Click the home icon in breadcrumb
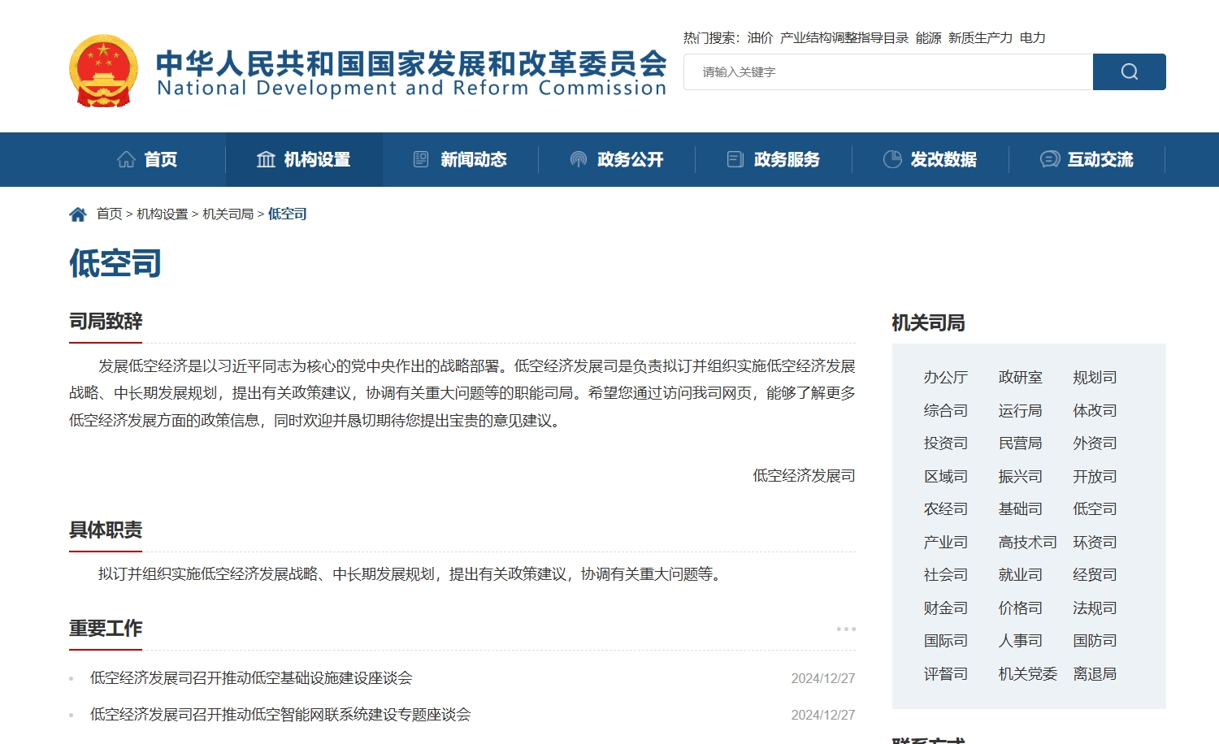This screenshot has height=744, width=1219. pyautogui.click(x=78, y=214)
